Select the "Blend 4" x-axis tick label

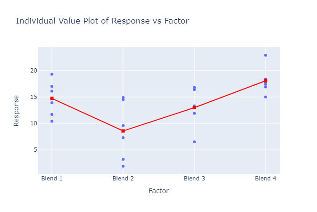266,179
